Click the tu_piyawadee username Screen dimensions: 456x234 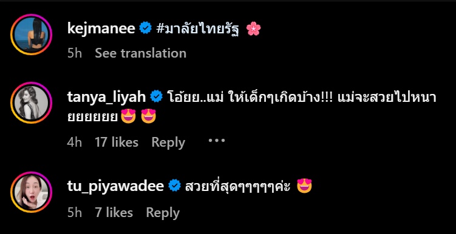(x=115, y=186)
